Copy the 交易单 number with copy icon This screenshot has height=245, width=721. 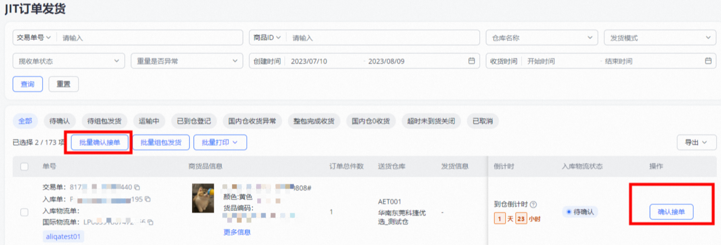tap(137, 187)
